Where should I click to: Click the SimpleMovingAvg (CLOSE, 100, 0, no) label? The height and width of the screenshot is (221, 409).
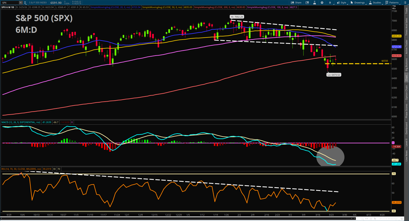[x=268, y=7]
